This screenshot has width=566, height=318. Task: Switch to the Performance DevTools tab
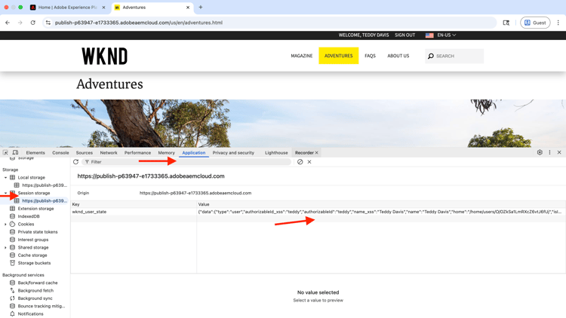pos(137,153)
